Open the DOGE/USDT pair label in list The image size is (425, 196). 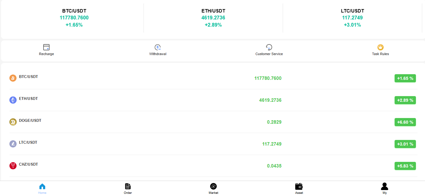30,121
